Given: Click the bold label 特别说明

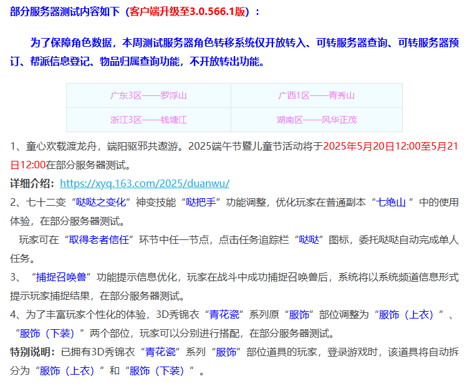Looking at the screenshot, I should pos(32,352).
